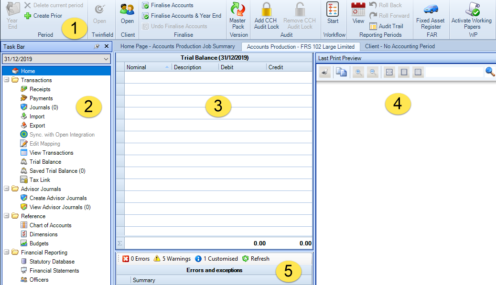Collapse the Reference folder

6,216
